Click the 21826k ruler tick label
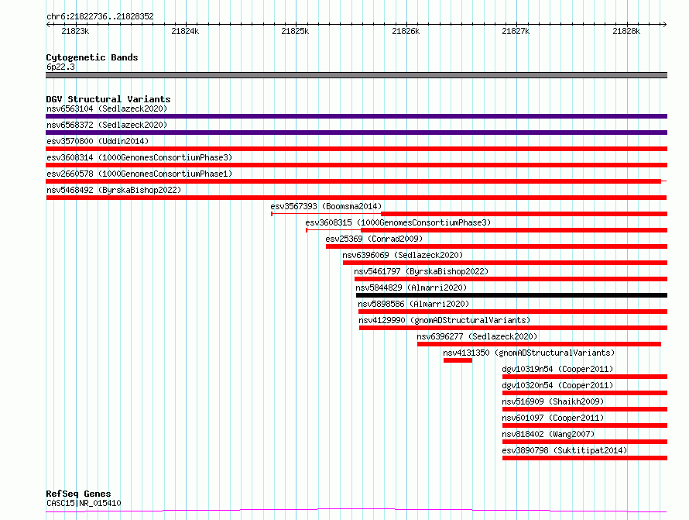 [406, 31]
